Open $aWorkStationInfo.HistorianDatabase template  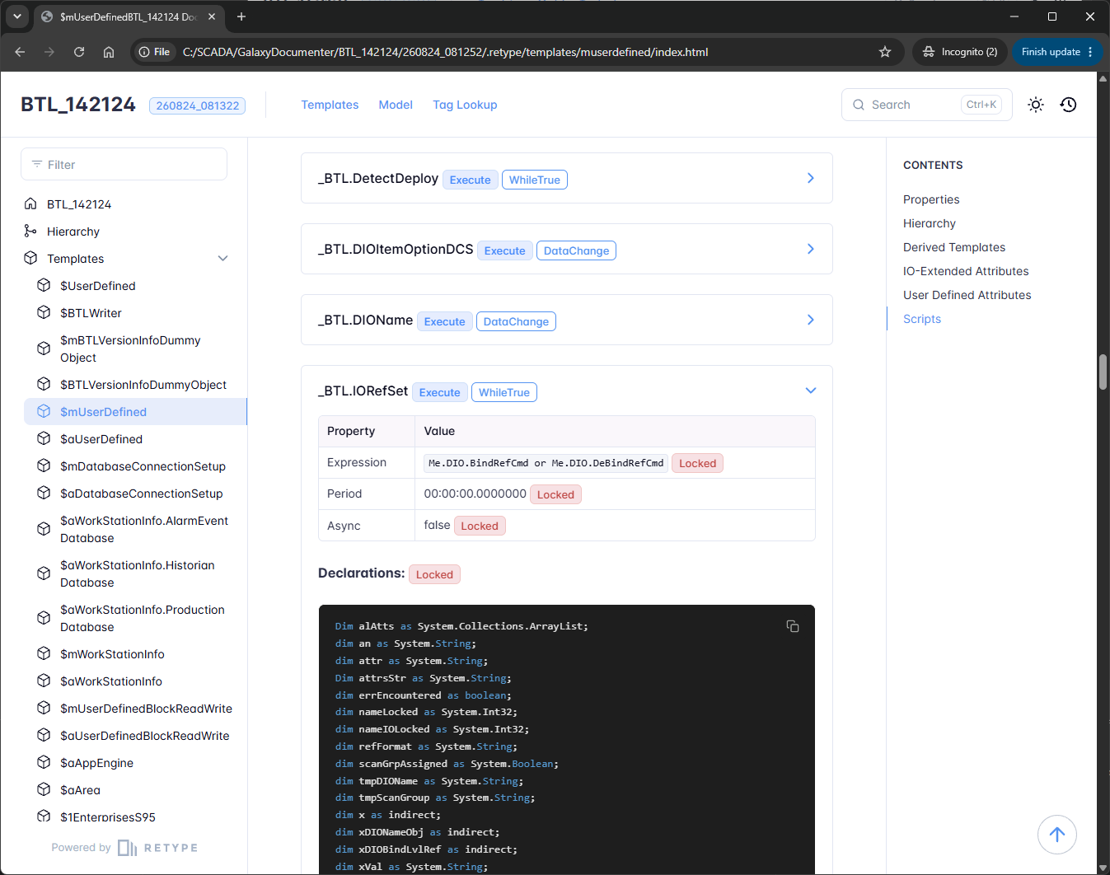pyautogui.click(x=137, y=573)
